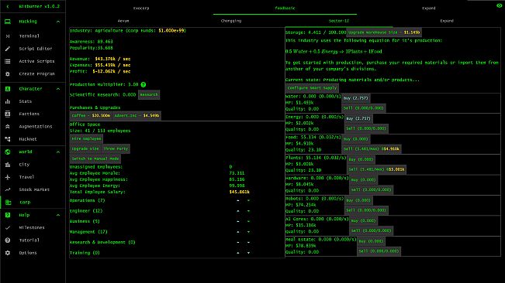505x283 pixels.
Task: Decrease Training employees with down arrow
Action: (248, 253)
